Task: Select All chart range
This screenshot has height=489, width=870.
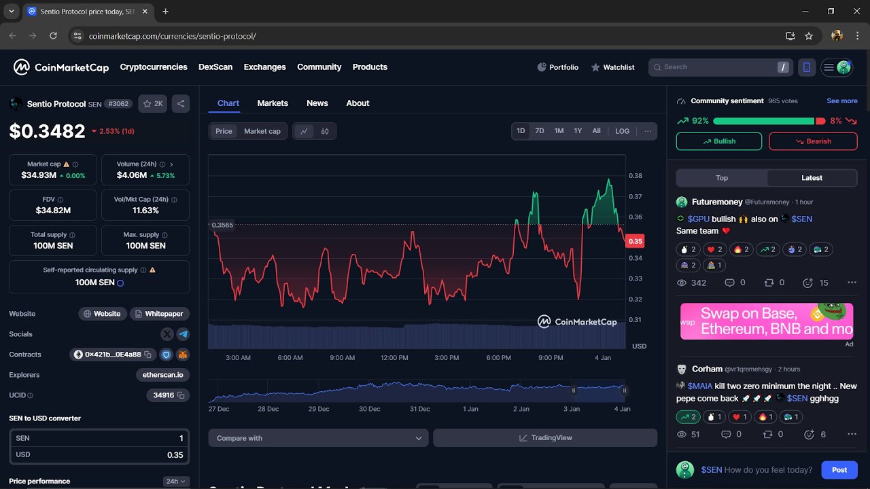Action: [x=596, y=131]
